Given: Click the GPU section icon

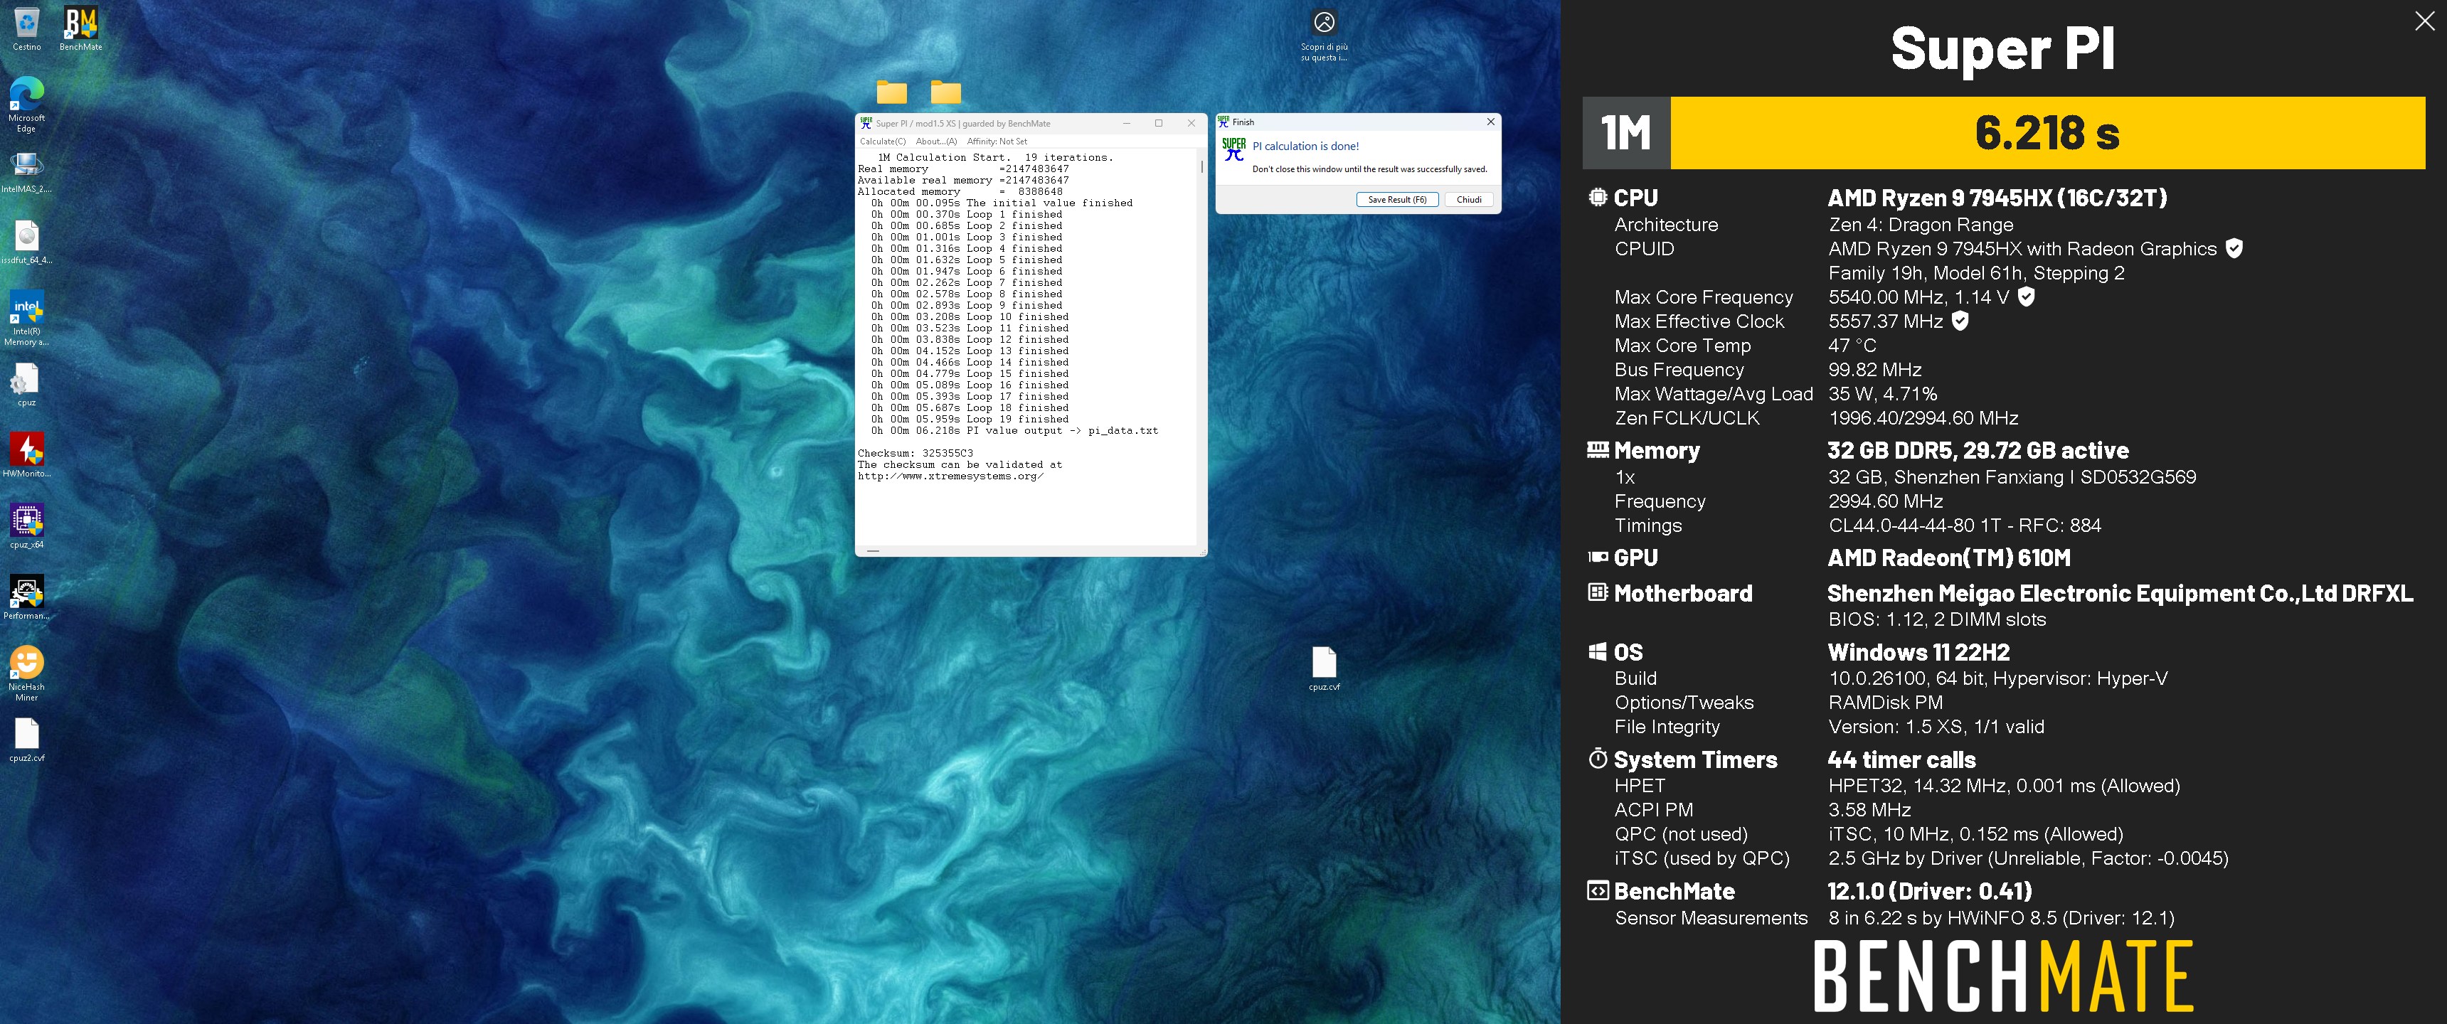Looking at the screenshot, I should 1598,558.
